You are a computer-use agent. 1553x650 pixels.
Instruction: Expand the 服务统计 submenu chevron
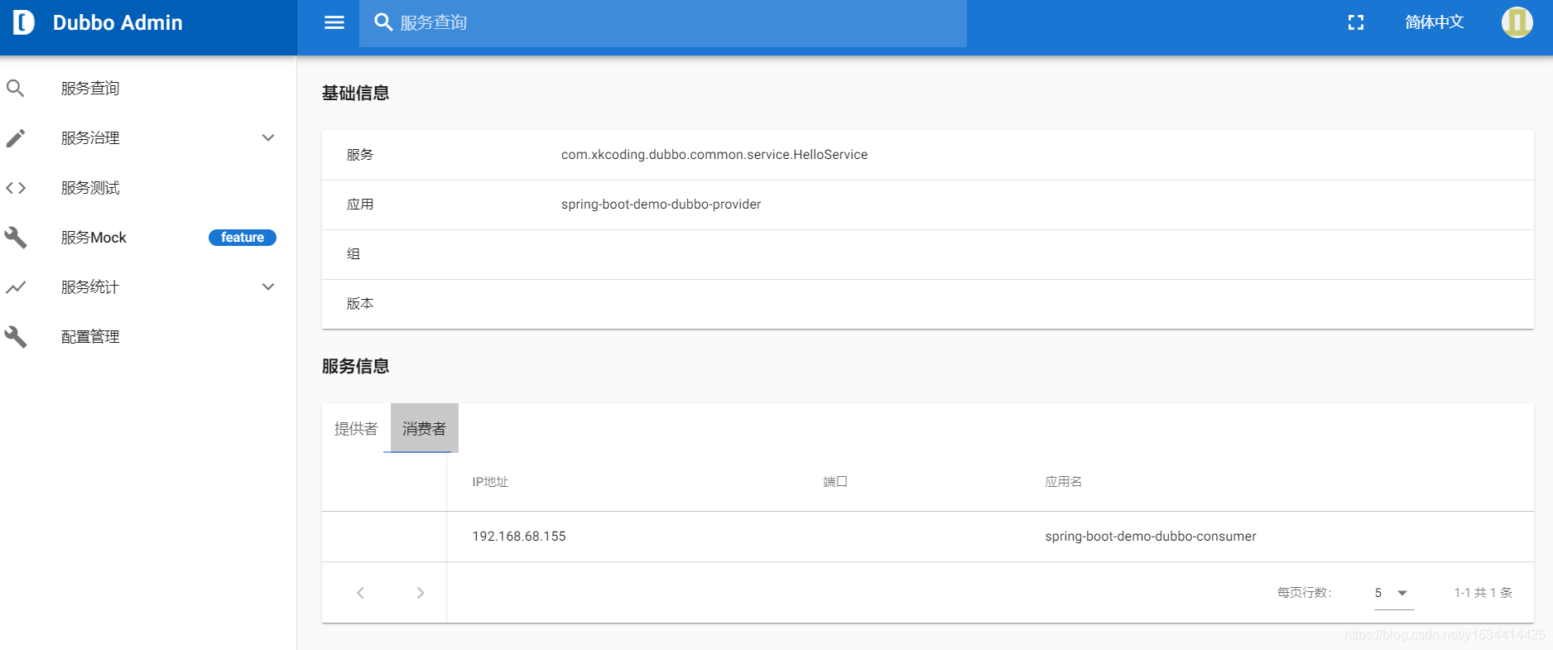[268, 286]
